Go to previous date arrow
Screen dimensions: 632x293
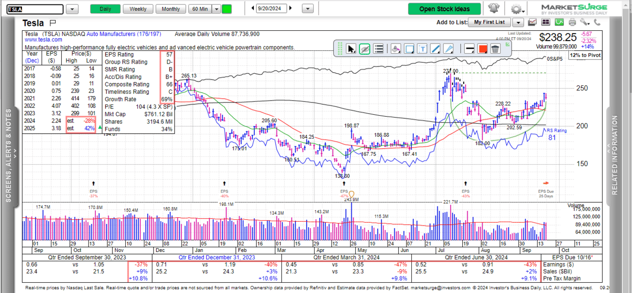(x=253, y=8)
